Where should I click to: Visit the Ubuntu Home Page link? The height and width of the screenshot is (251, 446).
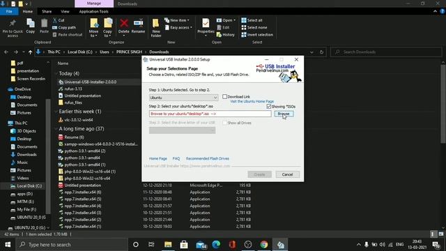252,101
